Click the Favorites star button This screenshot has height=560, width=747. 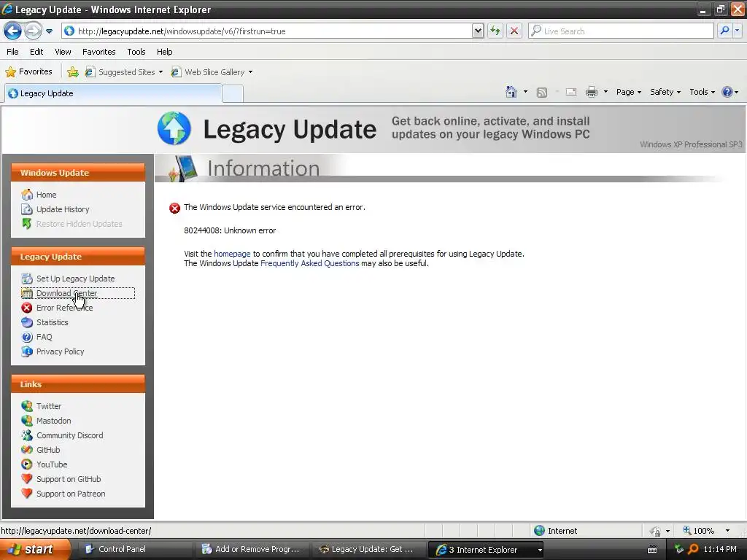point(28,72)
